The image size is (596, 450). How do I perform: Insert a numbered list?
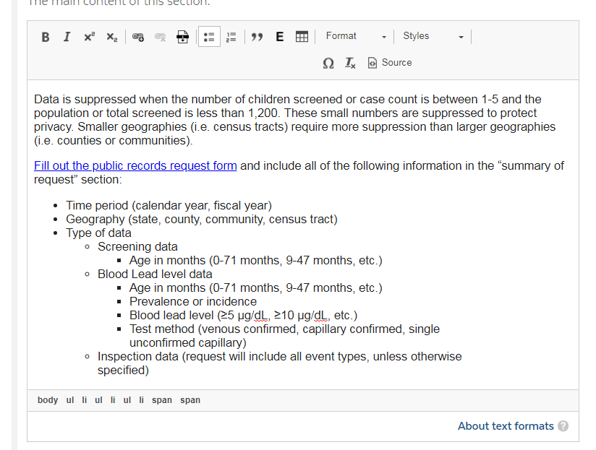(231, 37)
